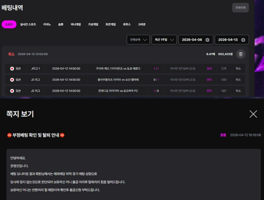Click the red warning icon before 부정배팅 title

9,135
